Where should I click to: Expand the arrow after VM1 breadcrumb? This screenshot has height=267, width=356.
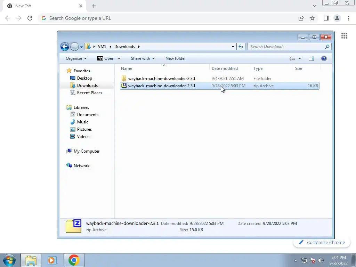pyautogui.click(x=110, y=47)
